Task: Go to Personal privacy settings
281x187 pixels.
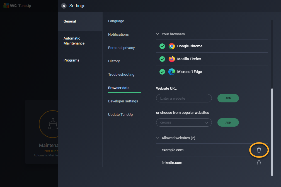Action: tap(121, 48)
